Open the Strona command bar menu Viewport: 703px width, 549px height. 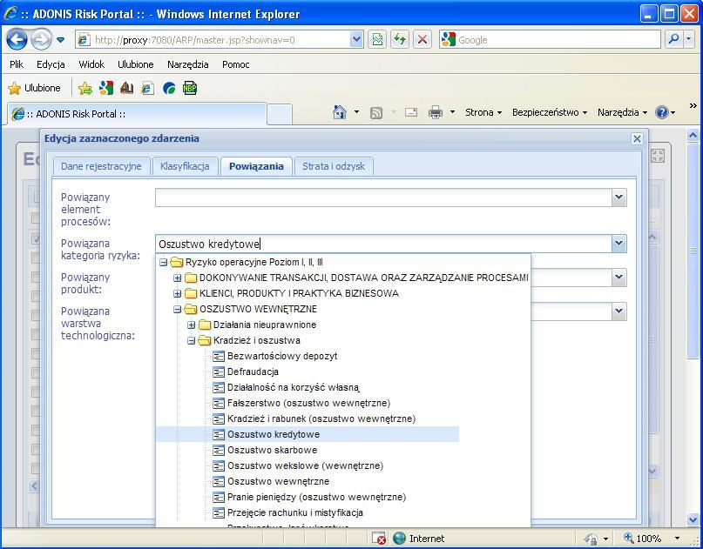(x=483, y=112)
